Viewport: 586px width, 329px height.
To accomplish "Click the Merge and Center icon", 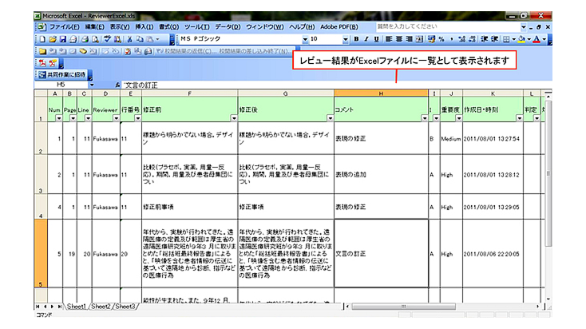I will tap(420, 38).
